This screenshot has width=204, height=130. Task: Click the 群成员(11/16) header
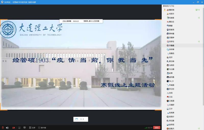click(x=169, y=6)
